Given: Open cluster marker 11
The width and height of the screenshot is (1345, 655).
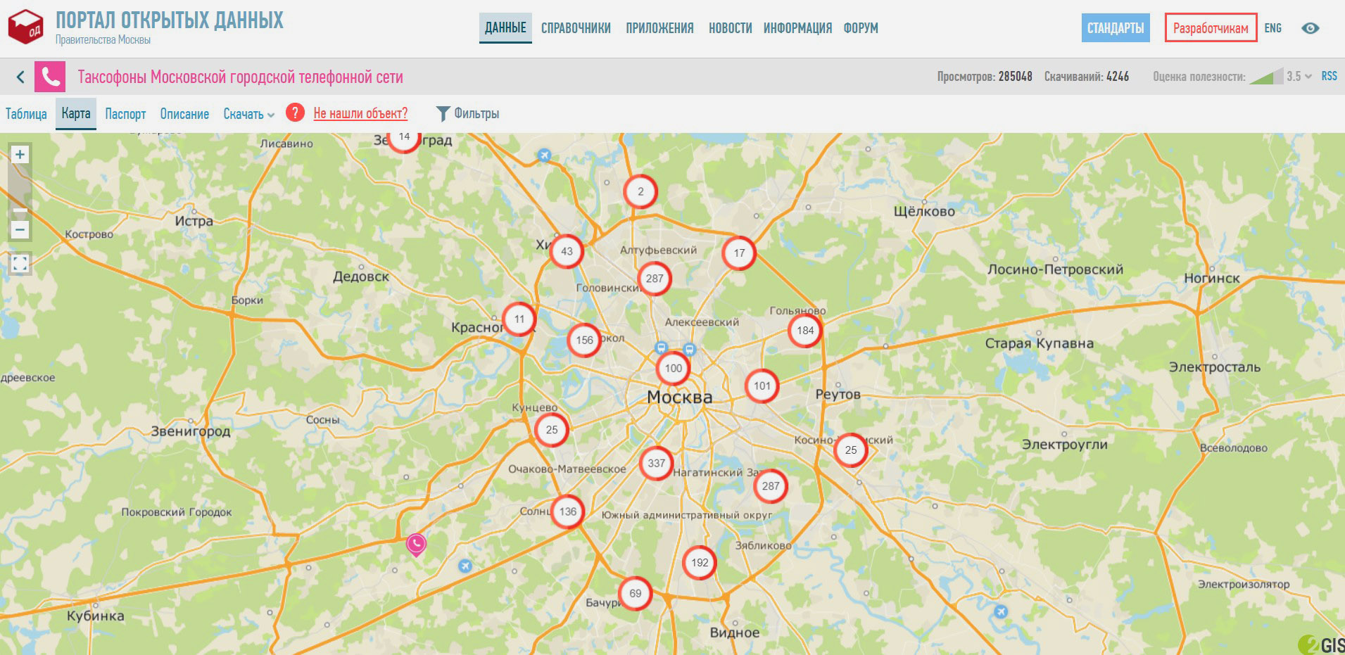Looking at the screenshot, I should [519, 319].
